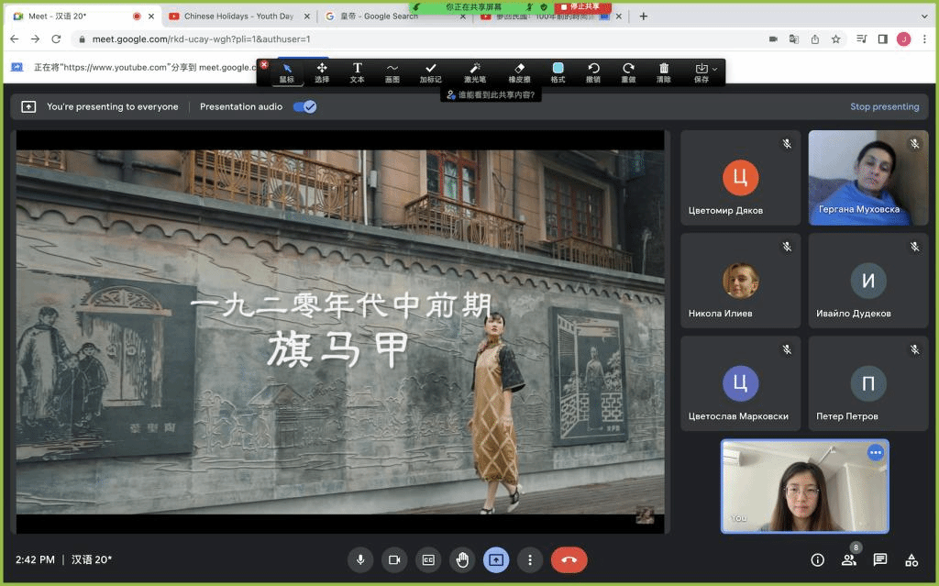Screen dimensions: 939x586
Task: Select Петер Петров participant tile
Action: click(x=868, y=383)
